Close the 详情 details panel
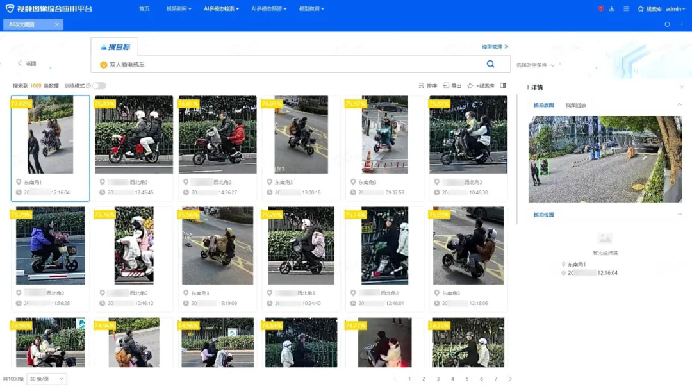The image size is (692, 389). tap(682, 87)
